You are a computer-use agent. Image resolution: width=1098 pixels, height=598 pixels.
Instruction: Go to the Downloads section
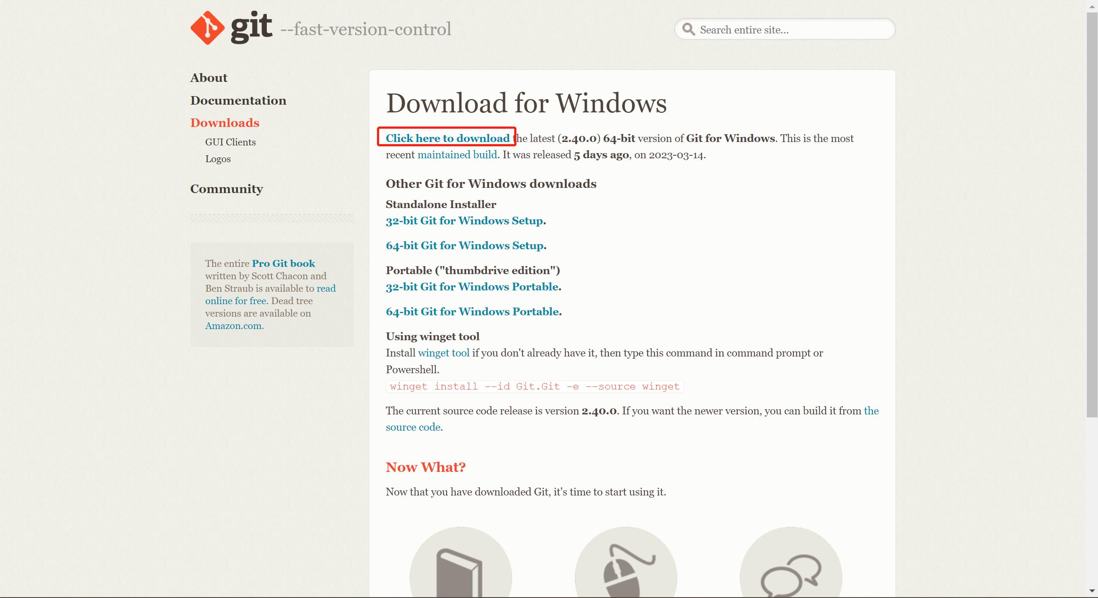click(x=225, y=123)
